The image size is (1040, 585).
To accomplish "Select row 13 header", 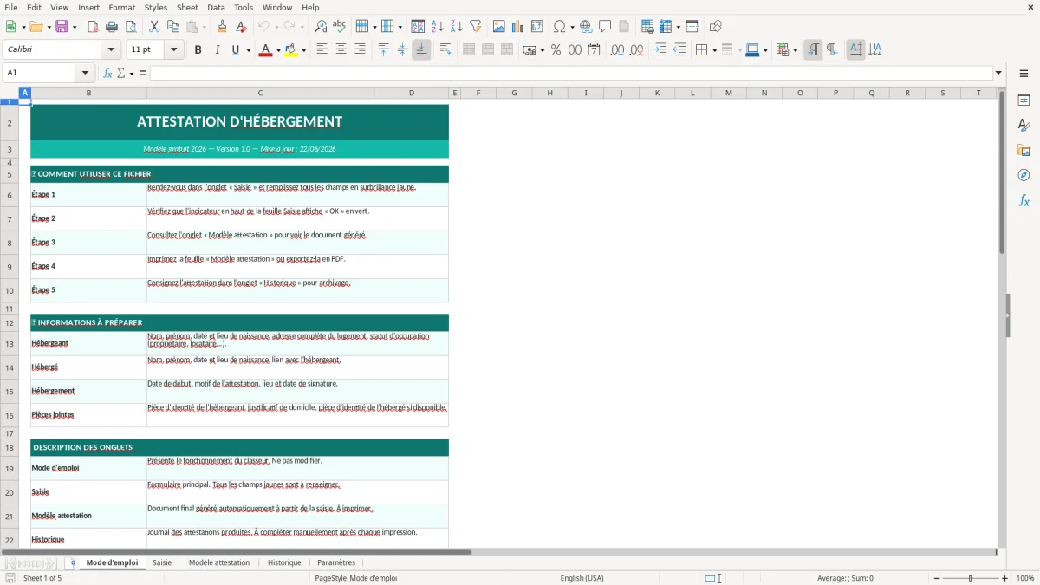I will [x=10, y=344].
